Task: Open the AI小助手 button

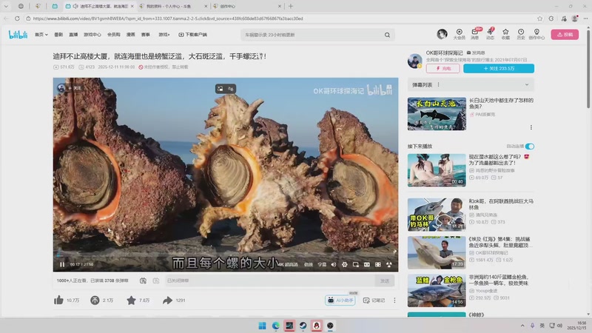Action: point(340,300)
